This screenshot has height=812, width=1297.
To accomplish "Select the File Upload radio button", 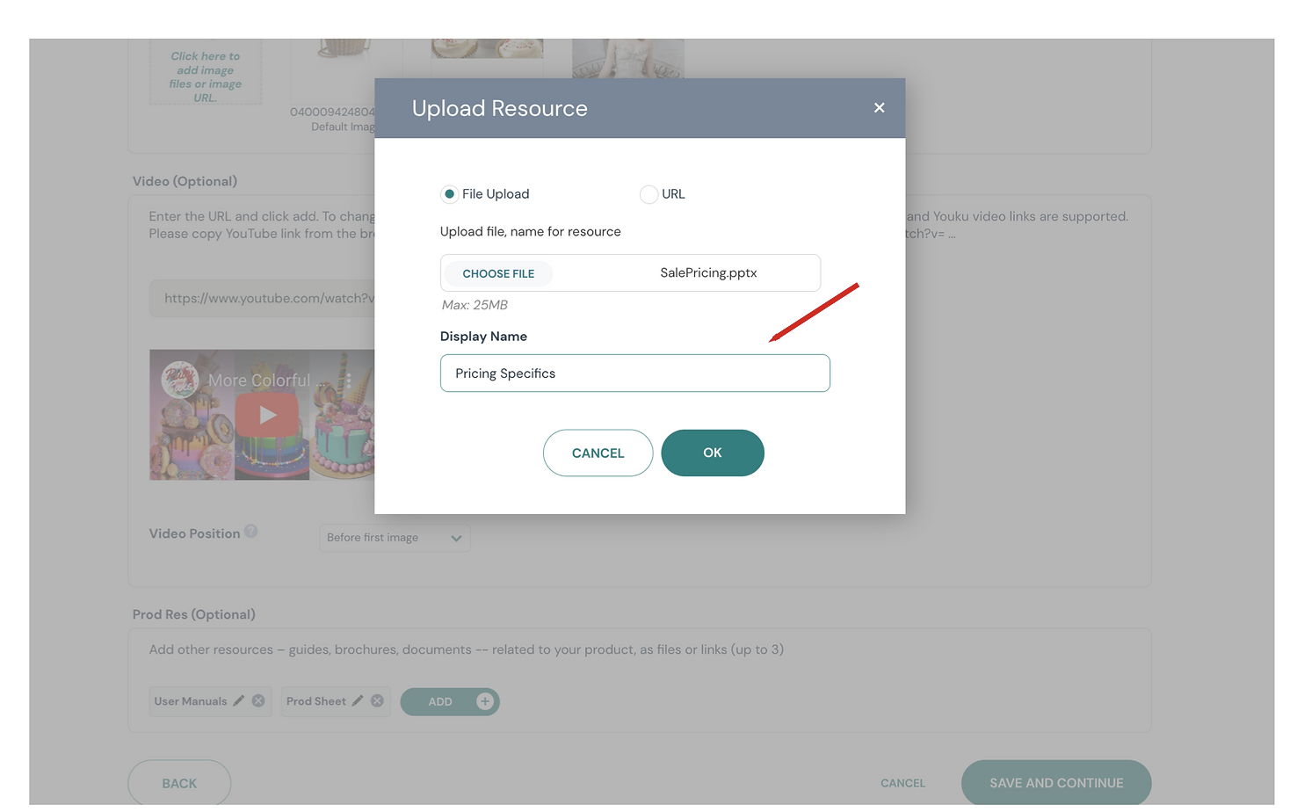I will pyautogui.click(x=449, y=194).
